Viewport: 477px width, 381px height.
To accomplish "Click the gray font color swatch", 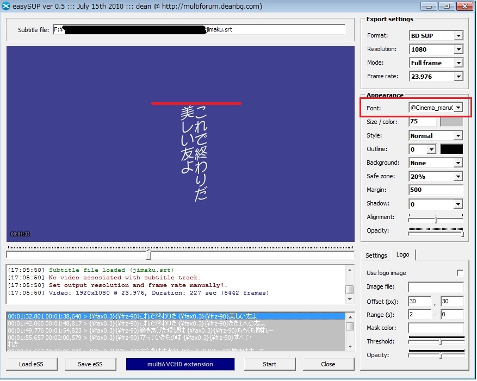I will (451, 122).
